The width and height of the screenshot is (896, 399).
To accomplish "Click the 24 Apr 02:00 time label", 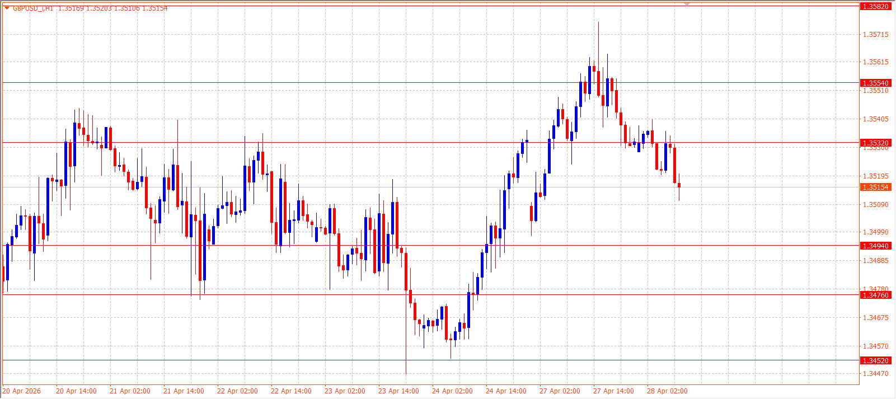I will coord(452,391).
